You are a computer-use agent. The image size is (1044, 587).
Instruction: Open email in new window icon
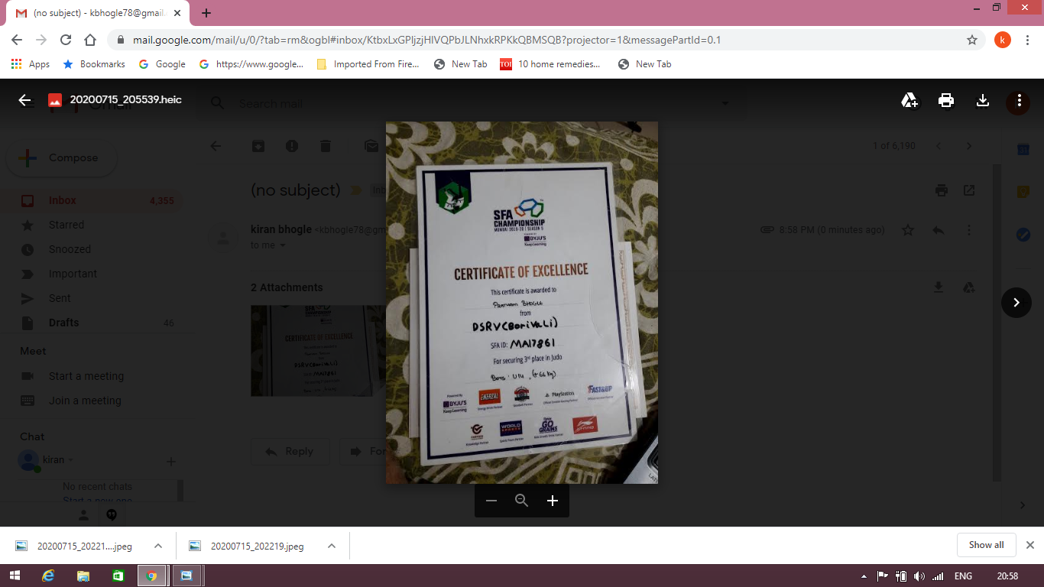pos(969,190)
